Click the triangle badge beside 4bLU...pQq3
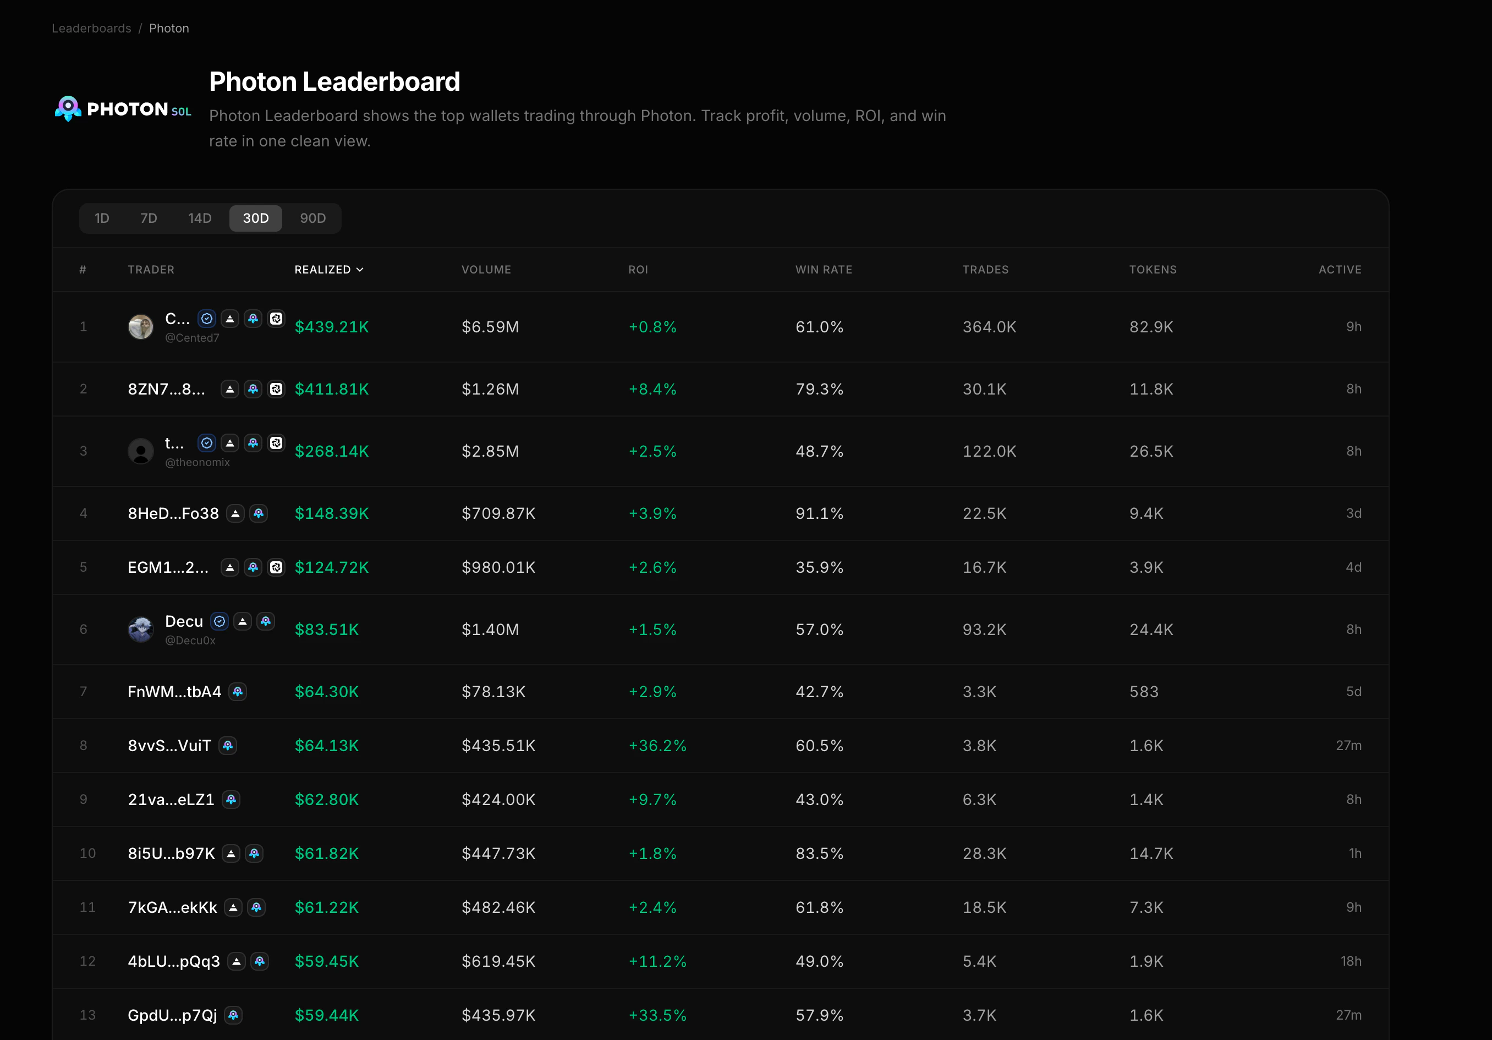1492x1040 pixels. (237, 961)
